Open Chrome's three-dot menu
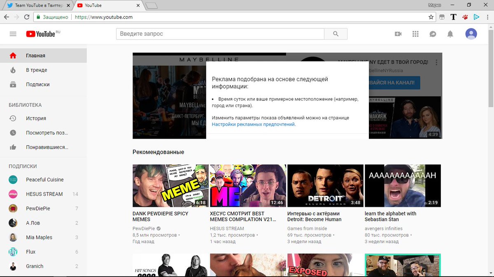The height and width of the screenshot is (277, 494). (487, 17)
